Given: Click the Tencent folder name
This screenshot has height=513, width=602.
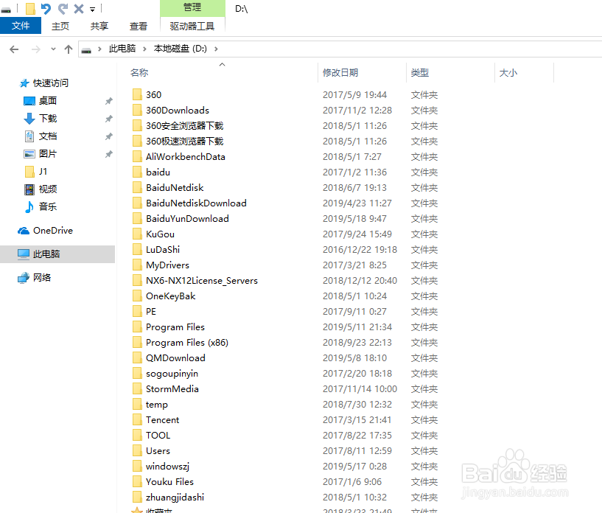Looking at the screenshot, I should [162, 419].
